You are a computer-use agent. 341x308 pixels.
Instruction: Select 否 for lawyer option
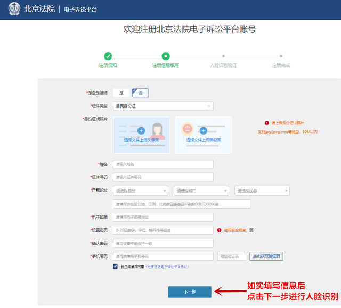[141, 93]
